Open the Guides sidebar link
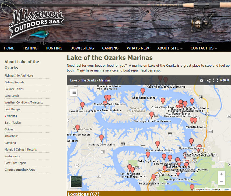This screenshot has height=196, width=231. pos(9,130)
